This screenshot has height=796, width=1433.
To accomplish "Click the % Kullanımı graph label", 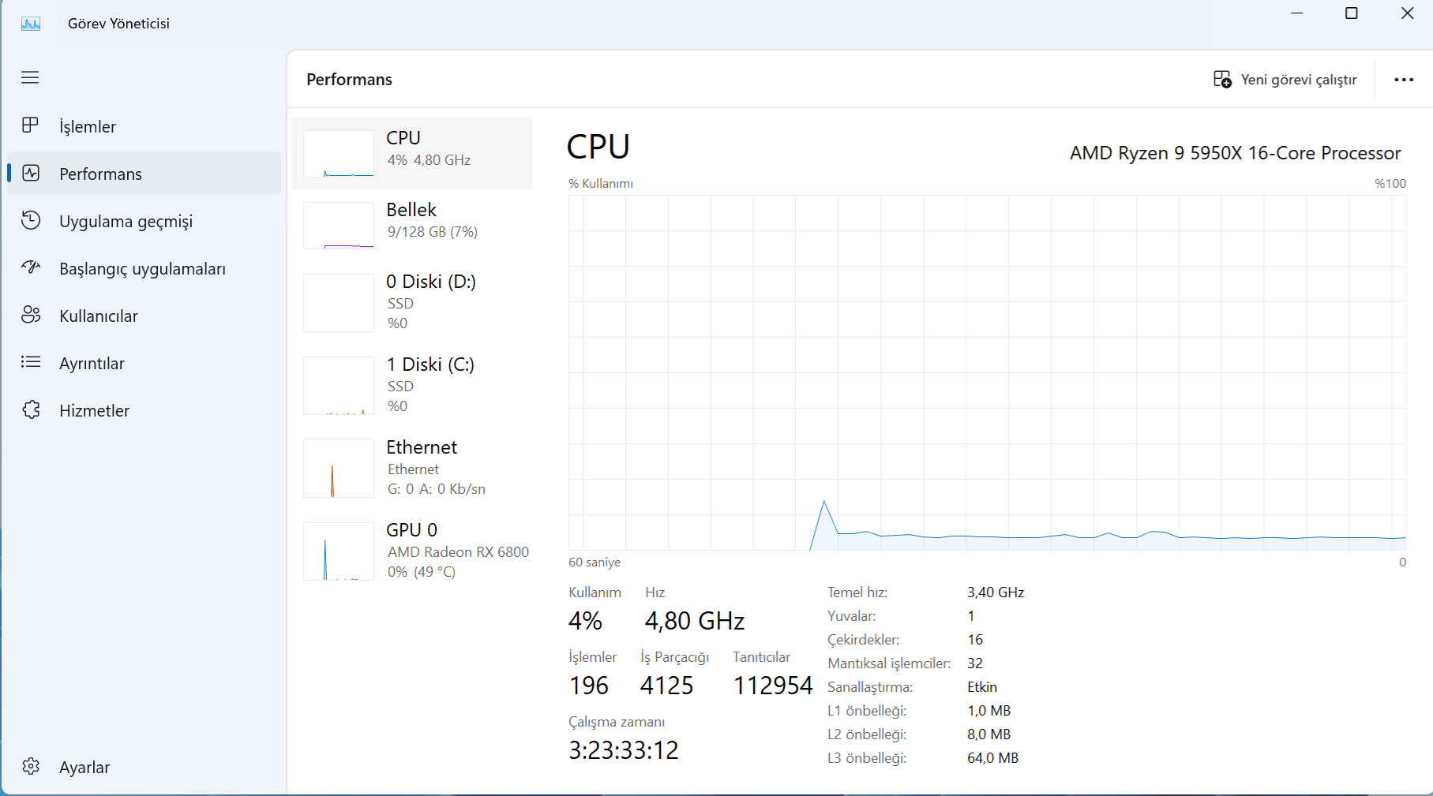I will click(601, 184).
